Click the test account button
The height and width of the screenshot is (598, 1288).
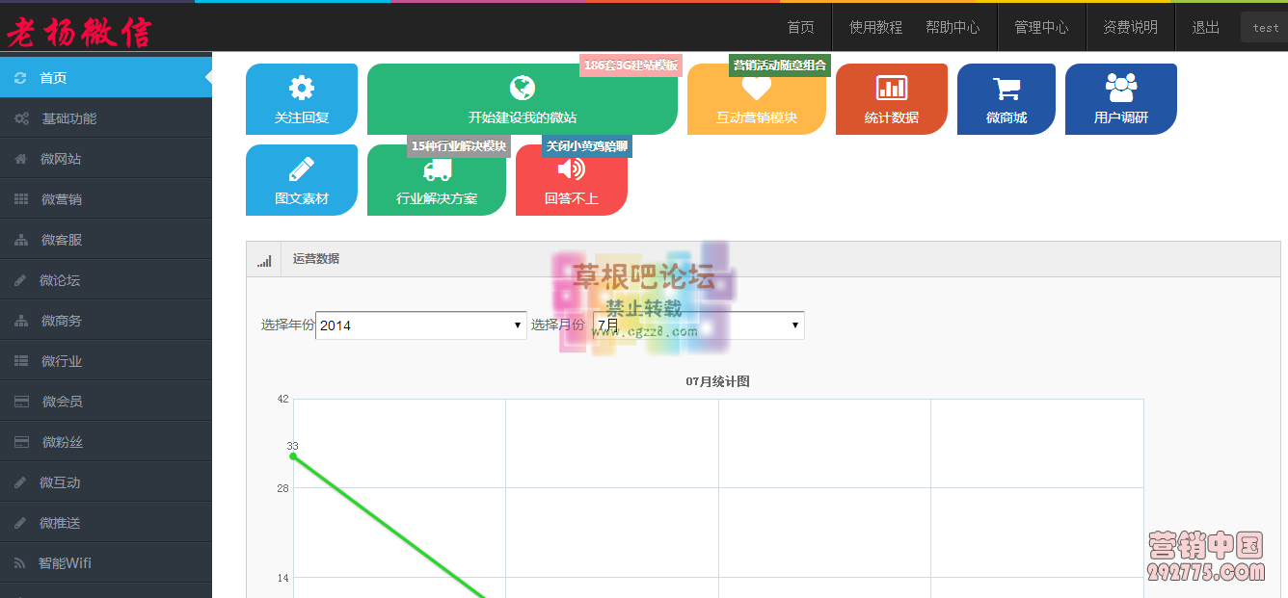pos(1263,27)
